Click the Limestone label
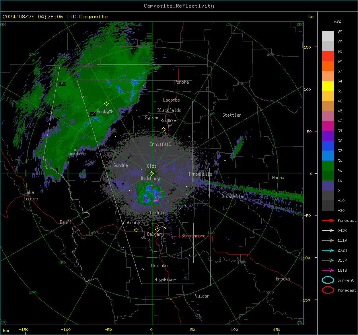Viewport: 358px width, 335px height. pyautogui.click(x=75, y=154)
